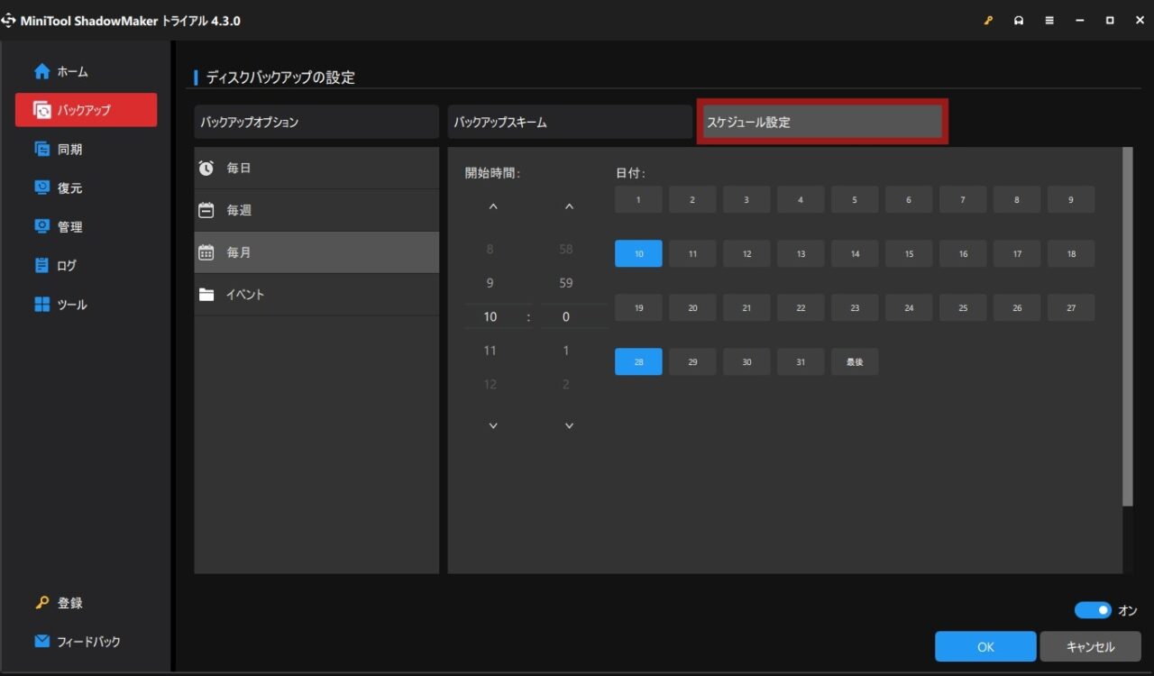
Task: Select day 1 in the date grid
Action: (638, 199)
